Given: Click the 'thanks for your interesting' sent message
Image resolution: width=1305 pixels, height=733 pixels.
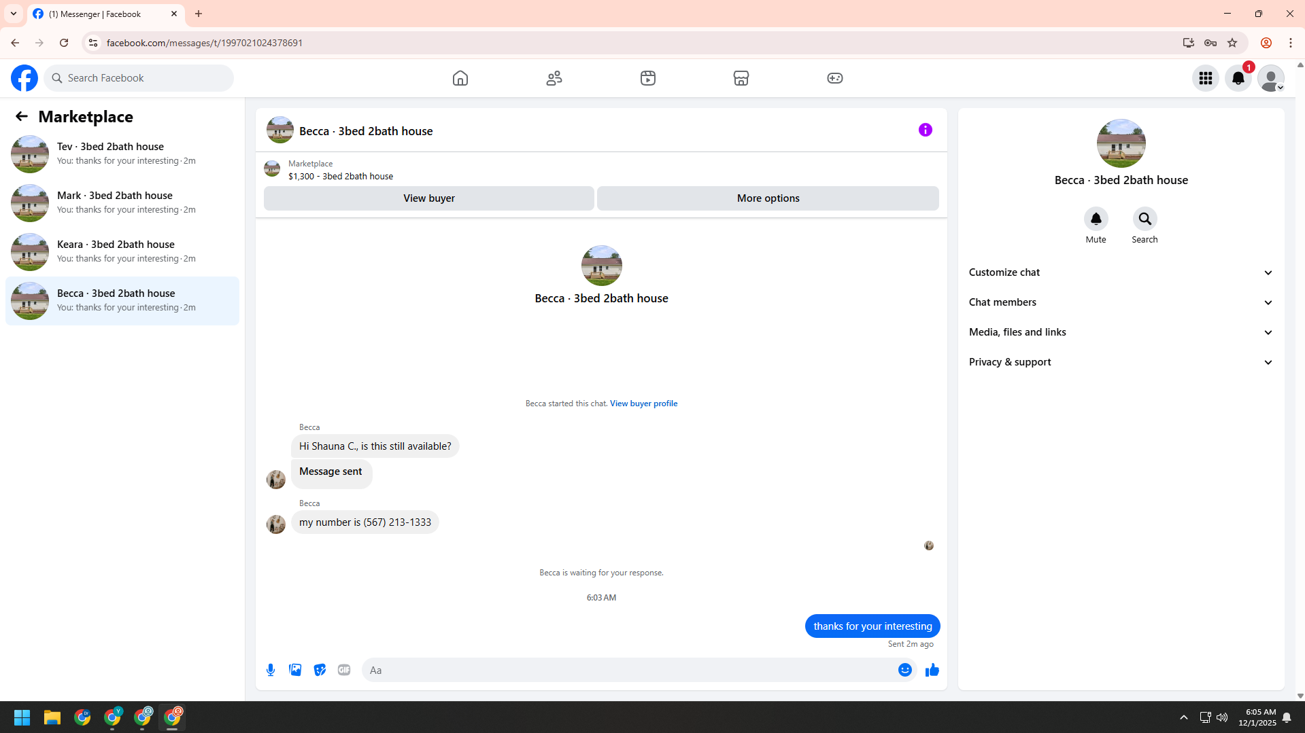Looking at the screenshot, I should click(x=872, y=626).
